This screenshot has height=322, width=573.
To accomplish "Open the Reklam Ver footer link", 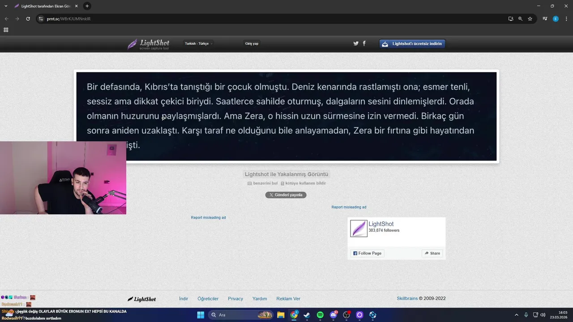I will coord(288,299).
